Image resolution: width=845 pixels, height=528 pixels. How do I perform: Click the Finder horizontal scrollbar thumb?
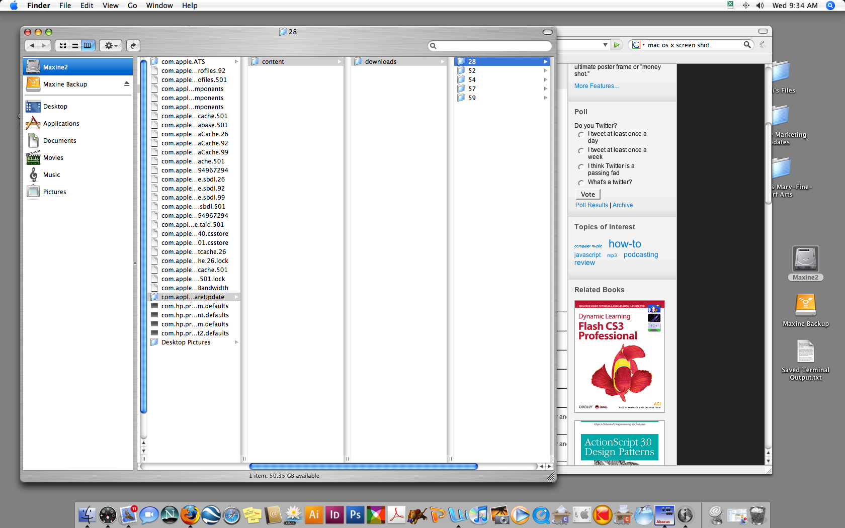(x=363, y=466)
